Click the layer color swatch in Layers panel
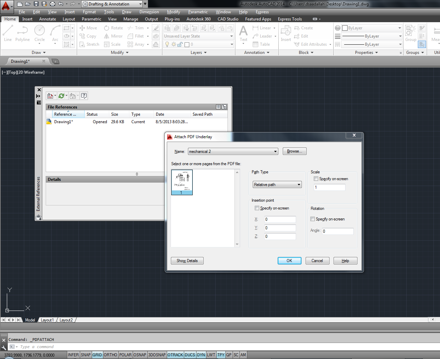440x359 pixels. coord(187,44)
